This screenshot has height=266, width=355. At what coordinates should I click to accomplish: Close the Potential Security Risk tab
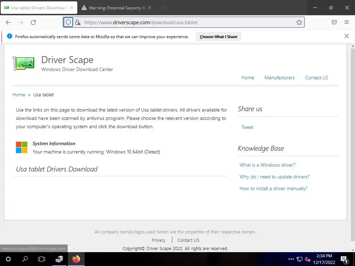pyautogui.click(x=150, y=8)
